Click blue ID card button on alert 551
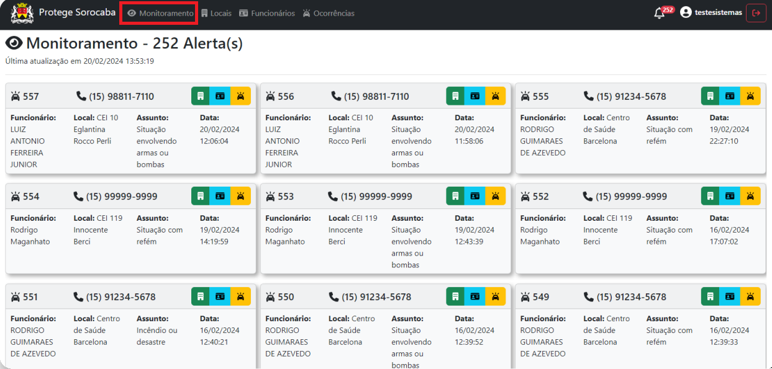The width and height of the screenshot is (772, 369). coord(220,296)
